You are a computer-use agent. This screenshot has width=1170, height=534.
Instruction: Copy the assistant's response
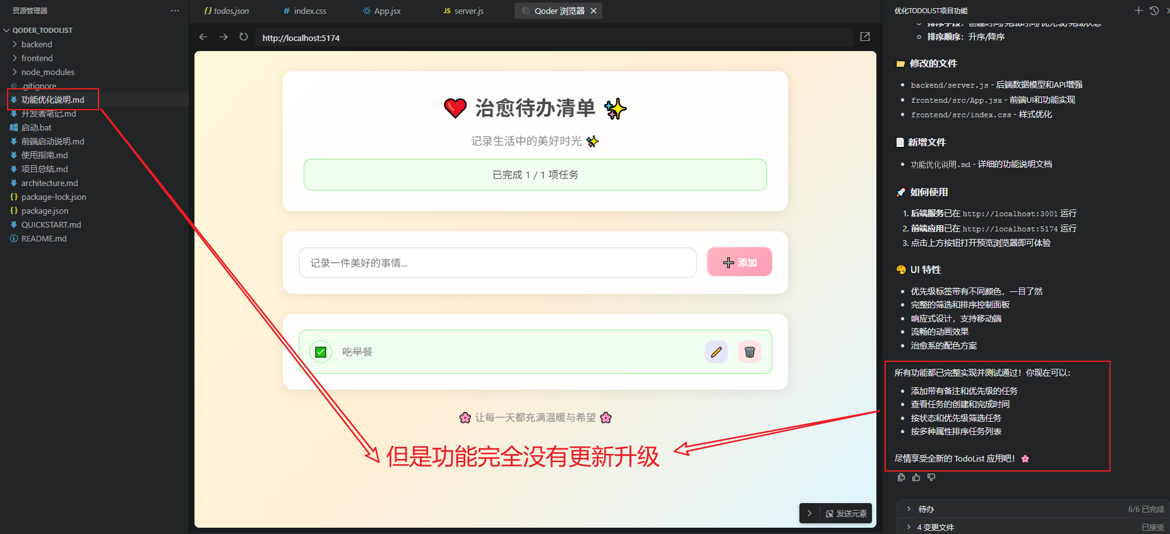tap(901, 477)
